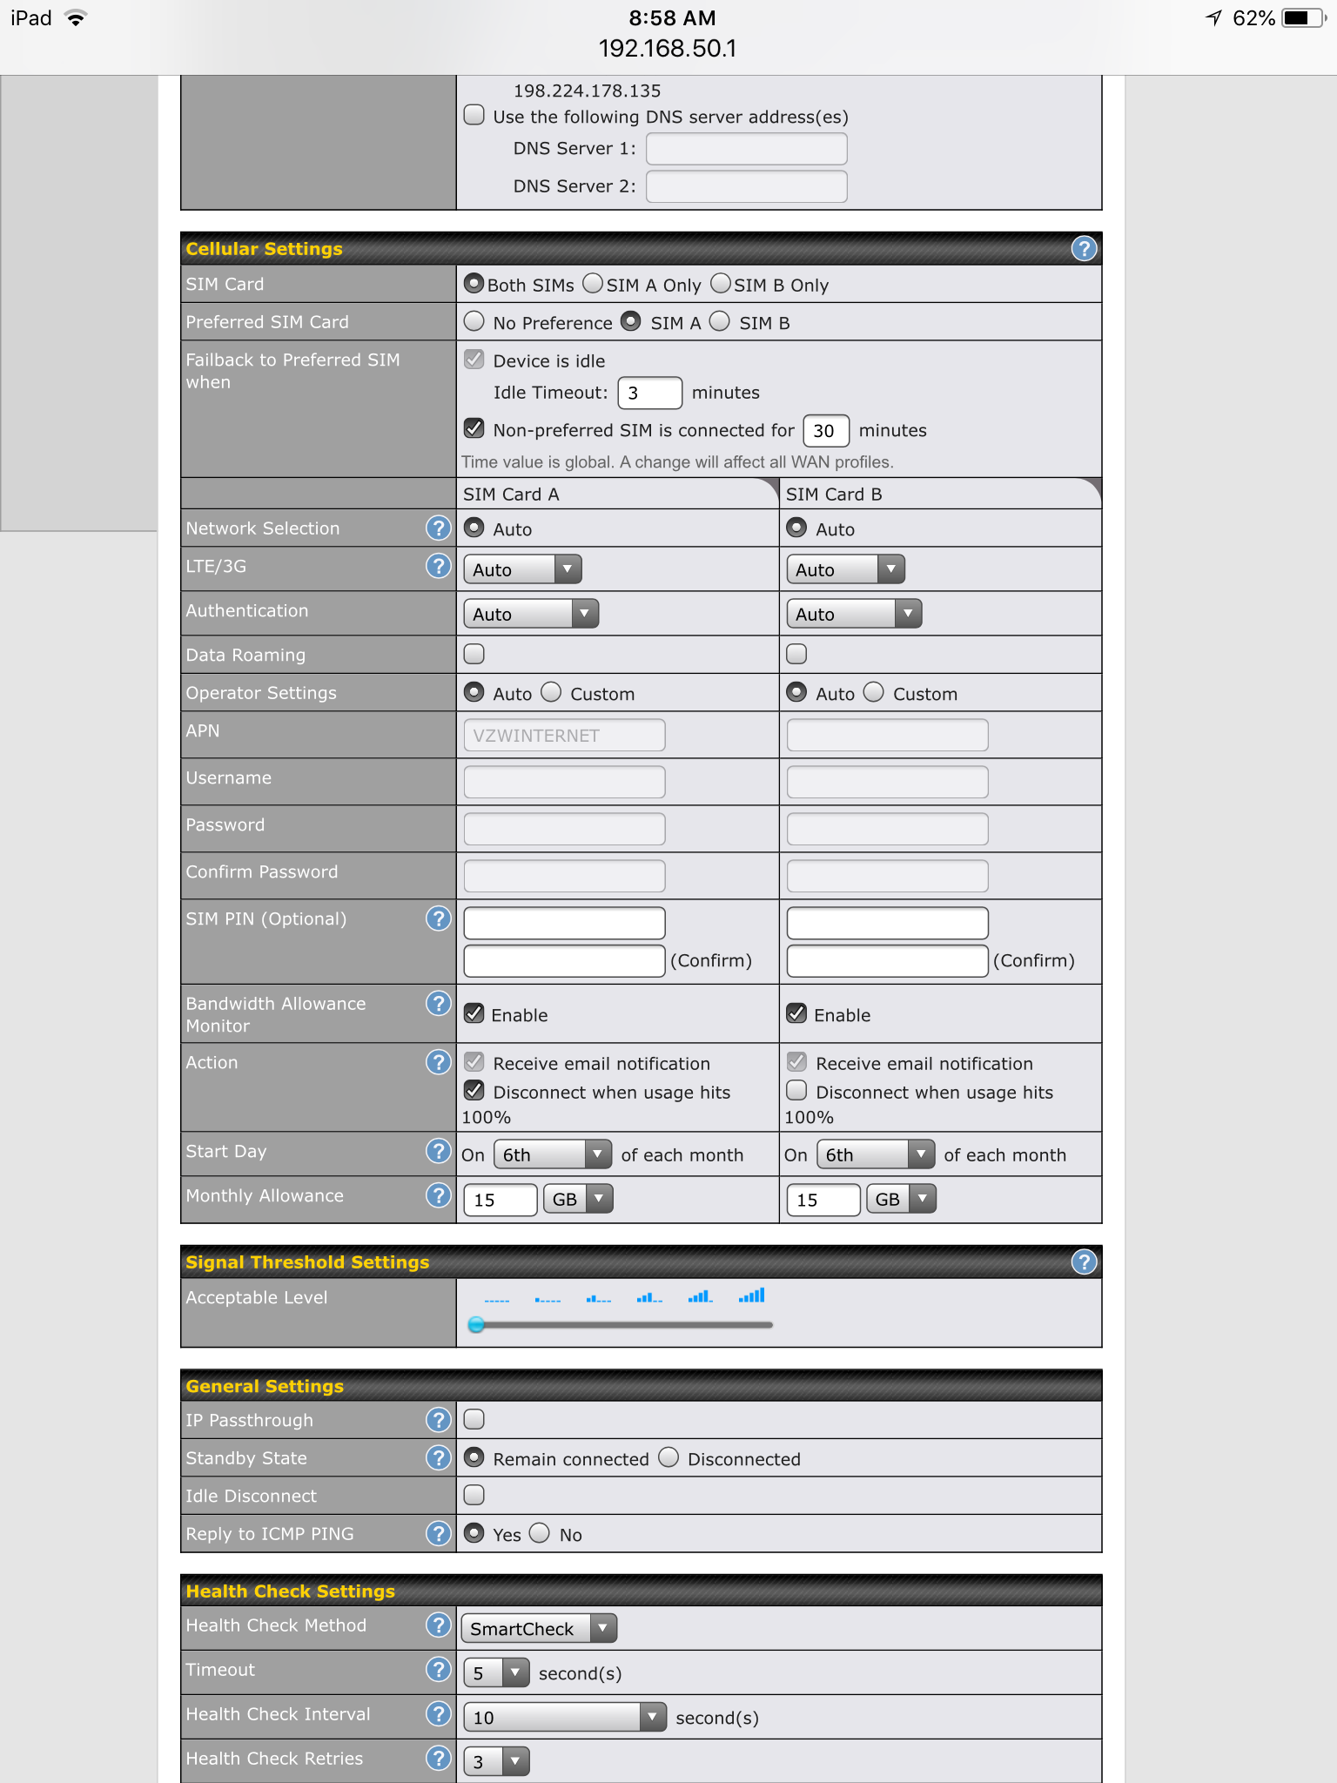Choose Custom operator settings for SIM A

552,692
